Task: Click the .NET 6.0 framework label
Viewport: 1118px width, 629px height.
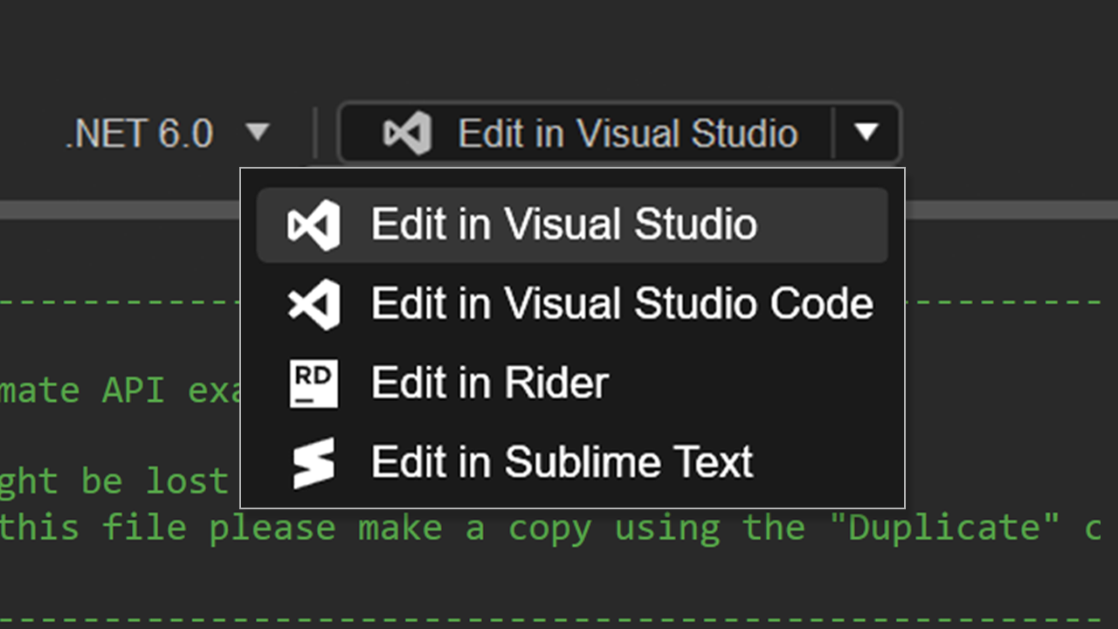Action: [140, 134]
